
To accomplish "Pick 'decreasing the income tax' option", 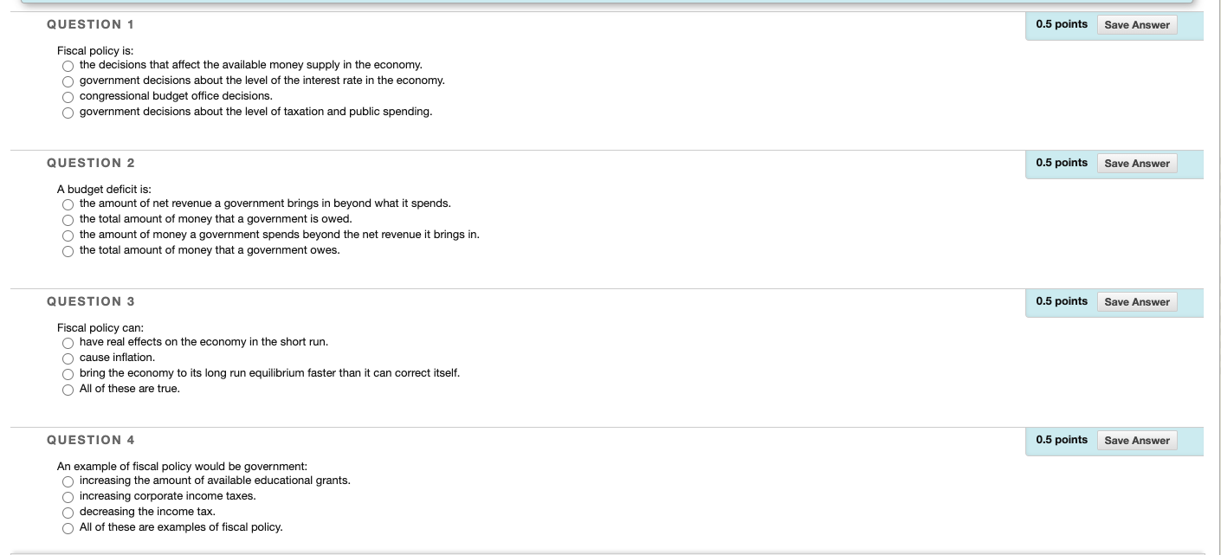I will coord(68,513).
